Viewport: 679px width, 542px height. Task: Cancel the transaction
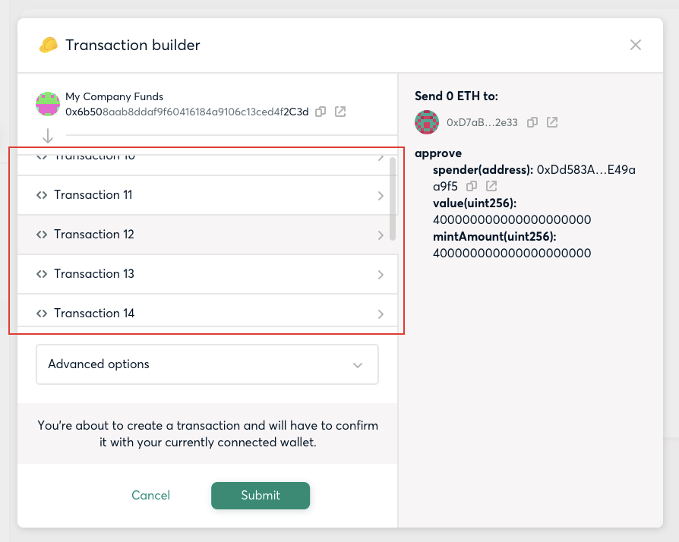point(150,495)
